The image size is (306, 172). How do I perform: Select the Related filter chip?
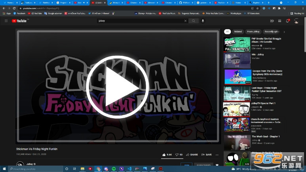238,32
